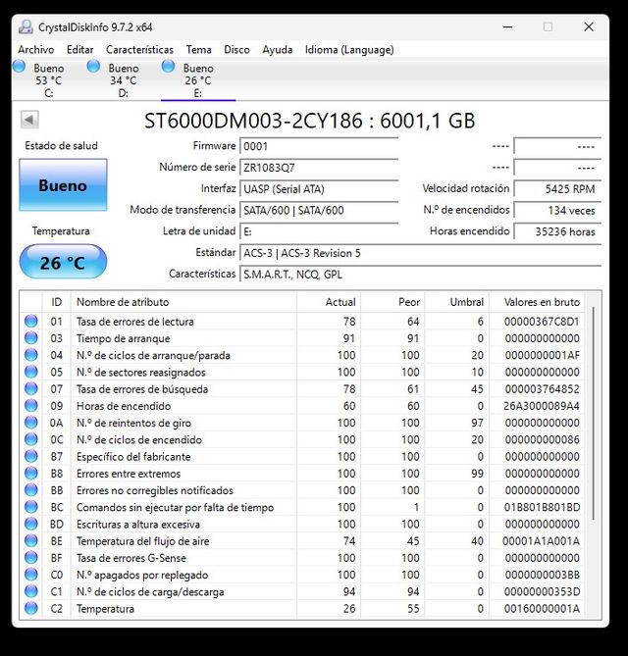Open the Tema menu
Viewport: 628px width, 656px height.
point(198,50)
